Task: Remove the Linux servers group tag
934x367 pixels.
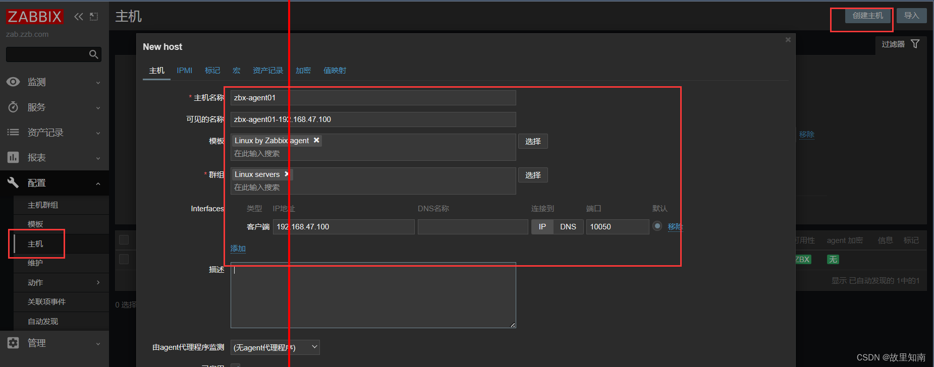Action: pos(287,174)
